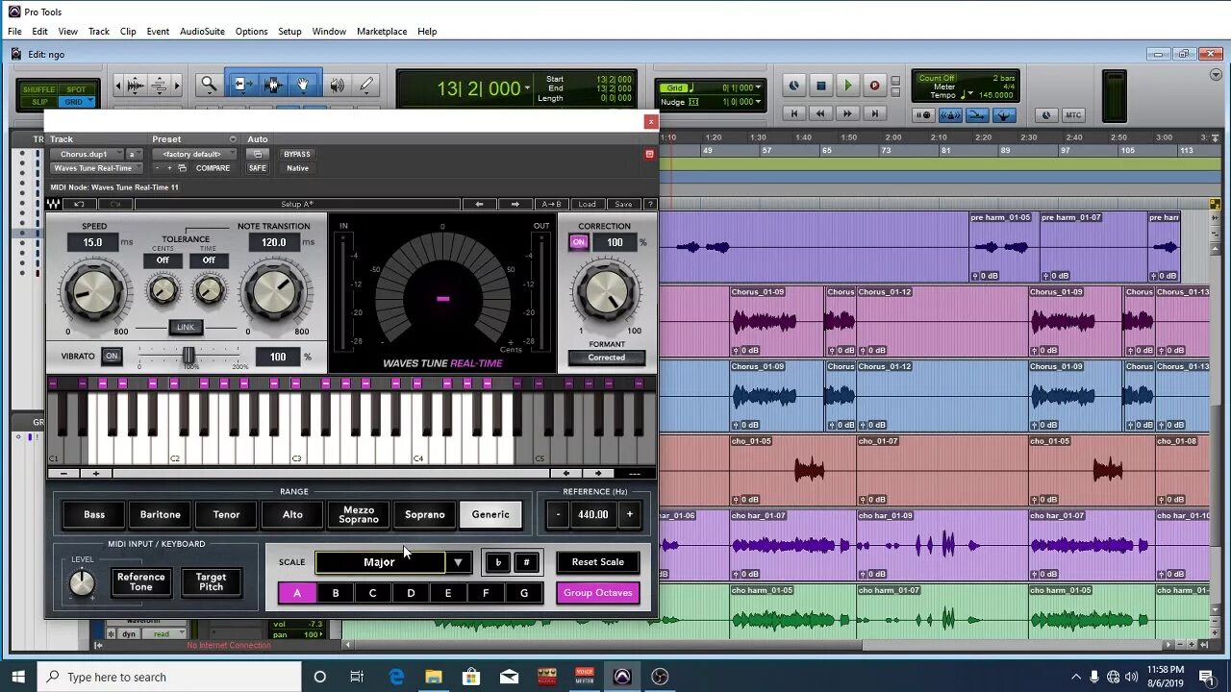Open main counter dropdown arrow
1231x692 pixels.
point(527,88)
